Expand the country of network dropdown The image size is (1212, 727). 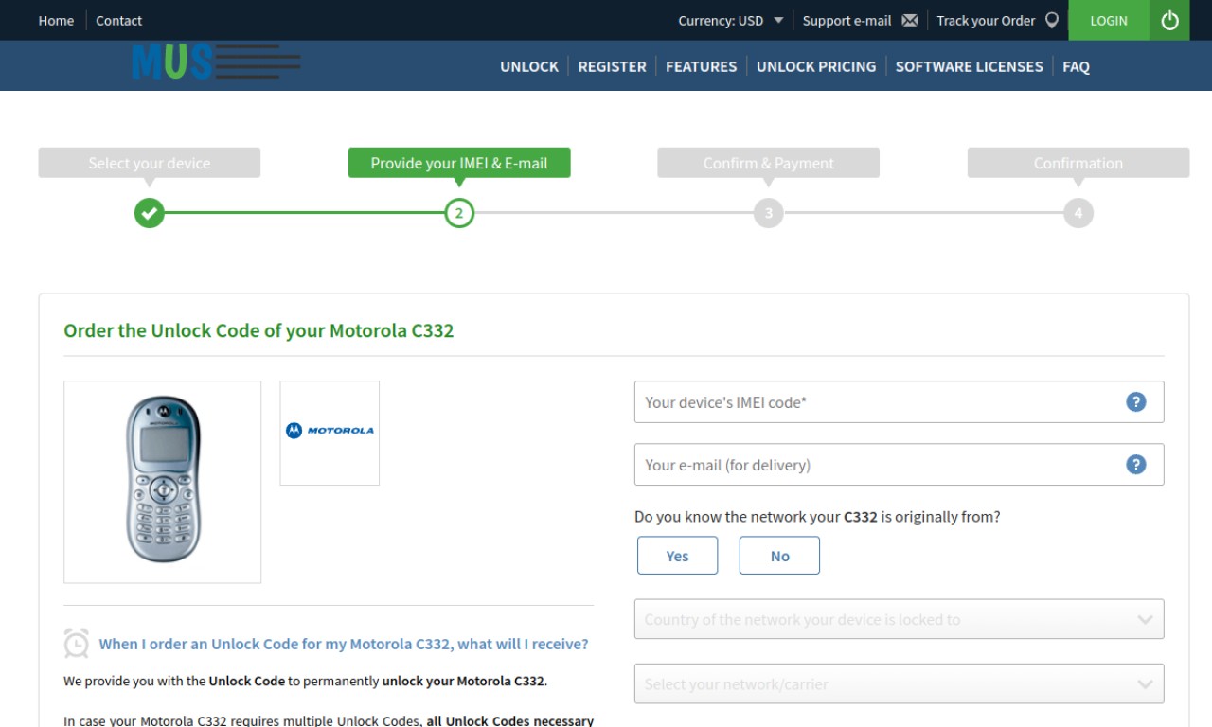tap(899, 619)
